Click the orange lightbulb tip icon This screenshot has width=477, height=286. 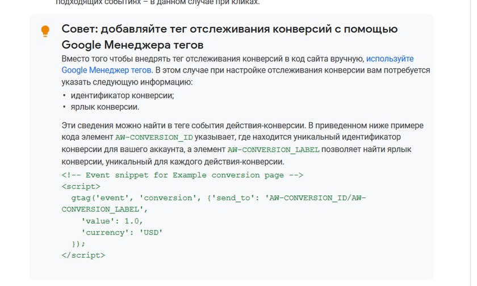click(x=45, y=31)
